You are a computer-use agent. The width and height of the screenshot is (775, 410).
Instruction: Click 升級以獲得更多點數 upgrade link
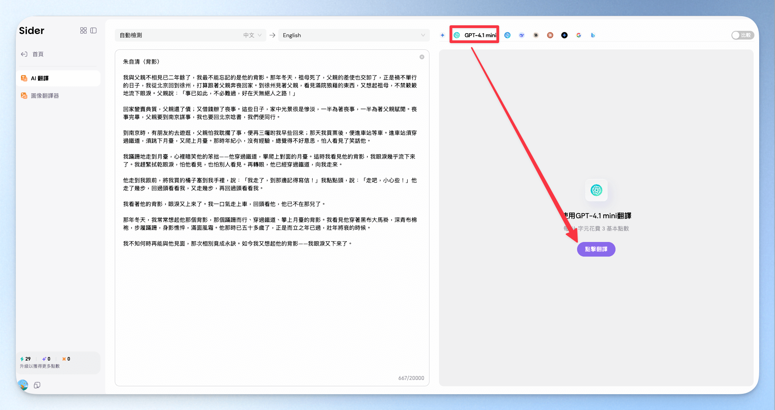click(40, 366)
